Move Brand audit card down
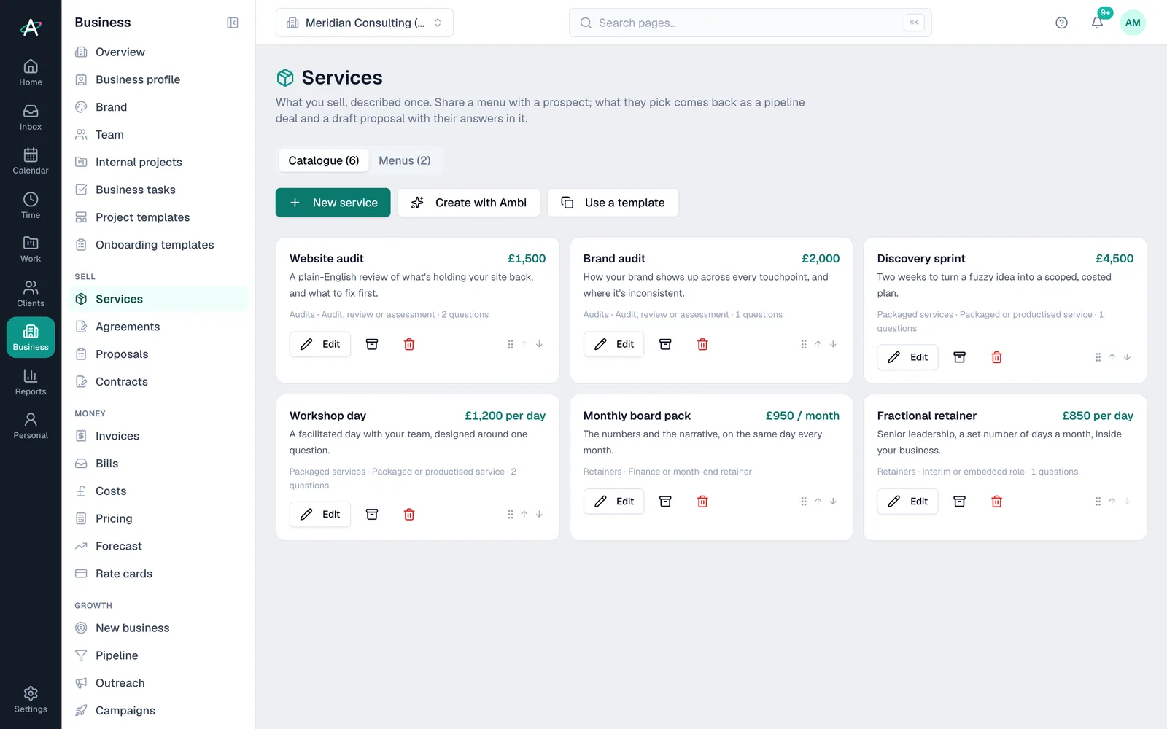 (833, 344)
